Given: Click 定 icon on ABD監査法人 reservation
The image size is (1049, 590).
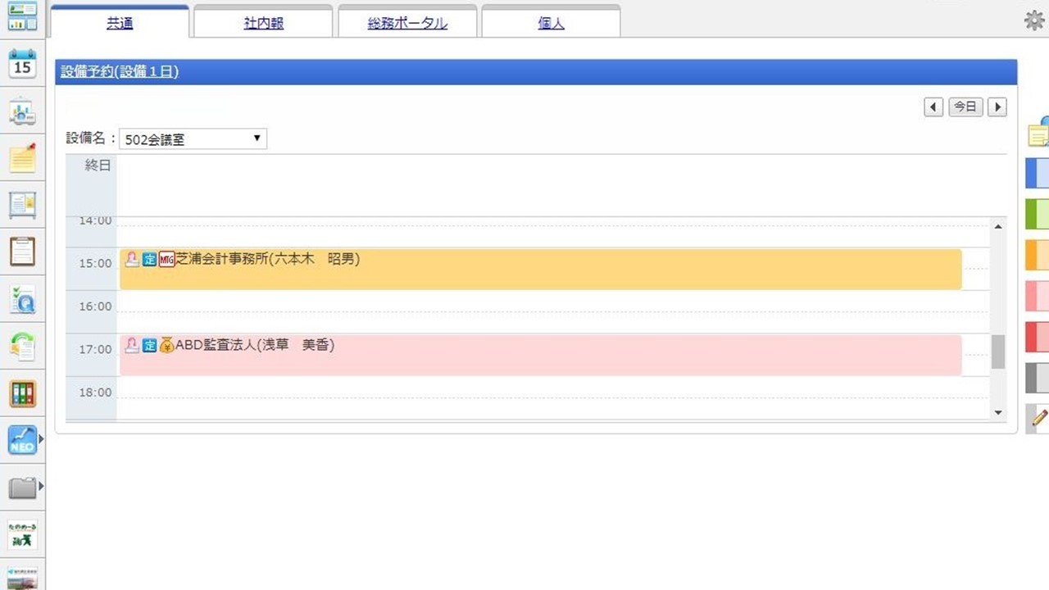Looking at the screenshot, I should 149,346.
